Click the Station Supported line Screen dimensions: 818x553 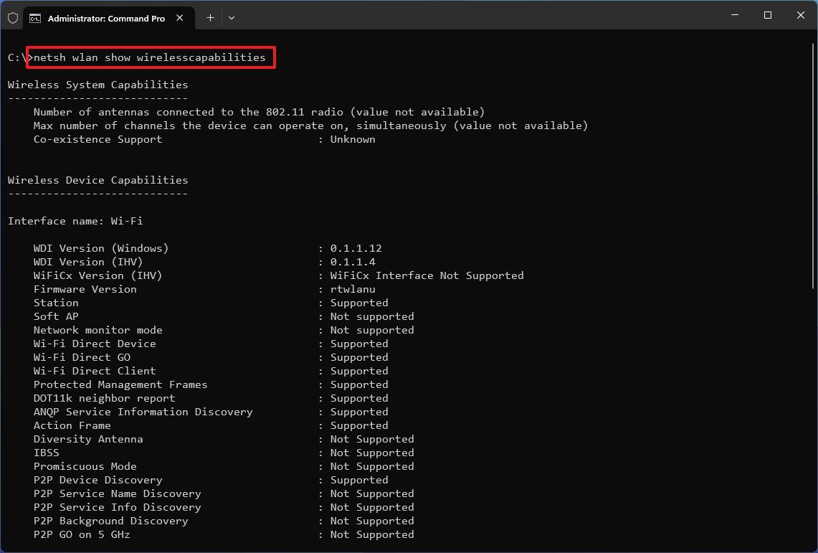[208, 302]
